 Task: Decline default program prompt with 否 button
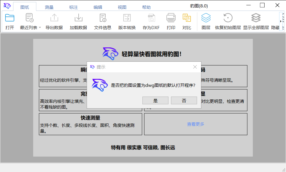pos(184,100)
